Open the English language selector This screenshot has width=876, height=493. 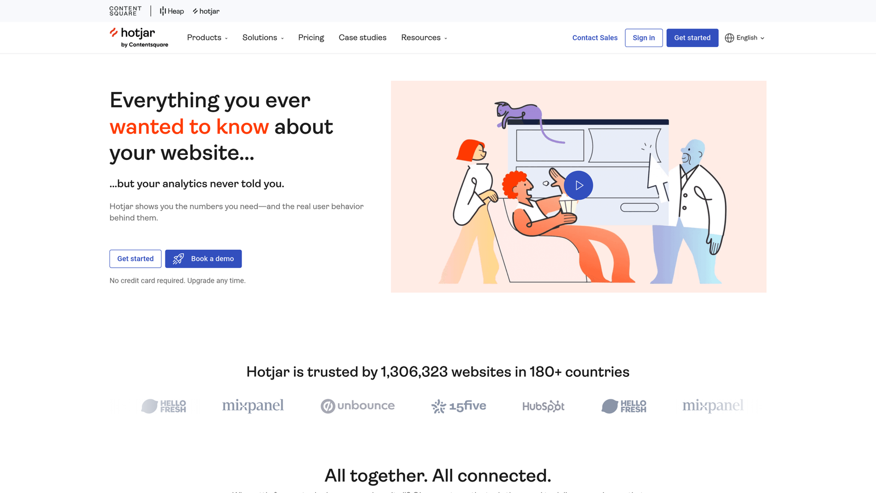pos(746,38)
